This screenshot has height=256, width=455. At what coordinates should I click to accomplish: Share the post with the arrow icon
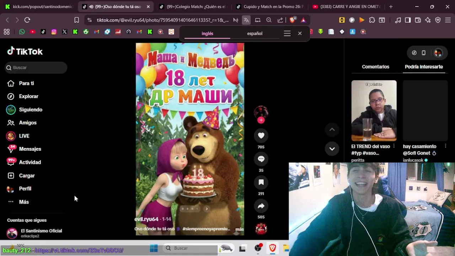(261, 206)
